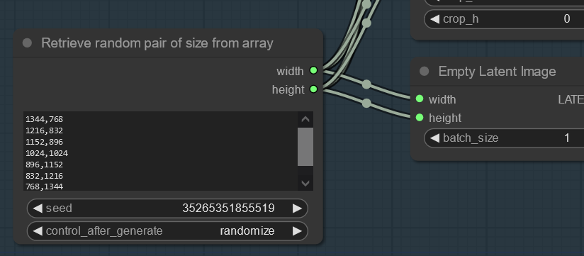Click the size list scrollbar thumb
Screen dimensions: 584x256
305,147
